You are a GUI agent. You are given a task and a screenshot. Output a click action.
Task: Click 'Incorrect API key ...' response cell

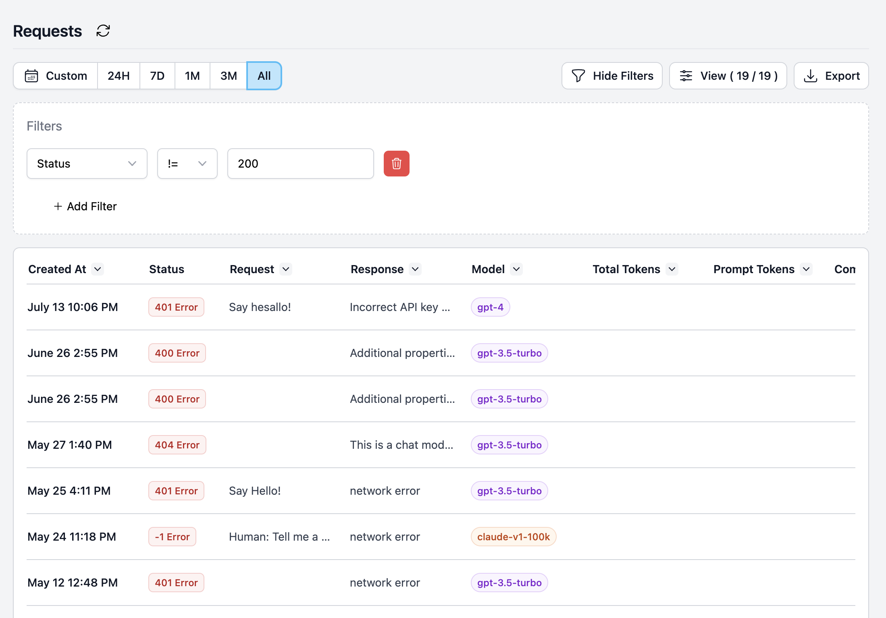click(400, 307)
